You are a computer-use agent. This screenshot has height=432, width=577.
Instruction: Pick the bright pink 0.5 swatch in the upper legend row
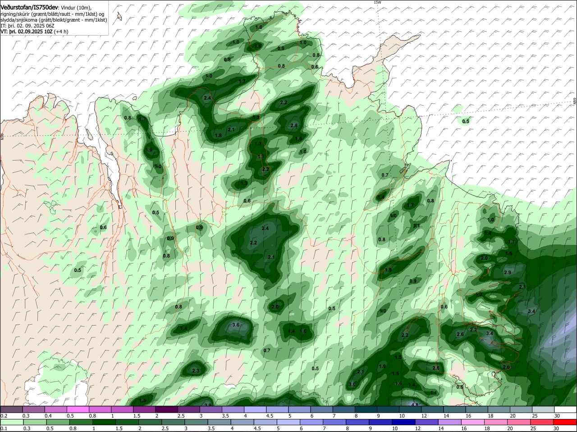(78, 409)
